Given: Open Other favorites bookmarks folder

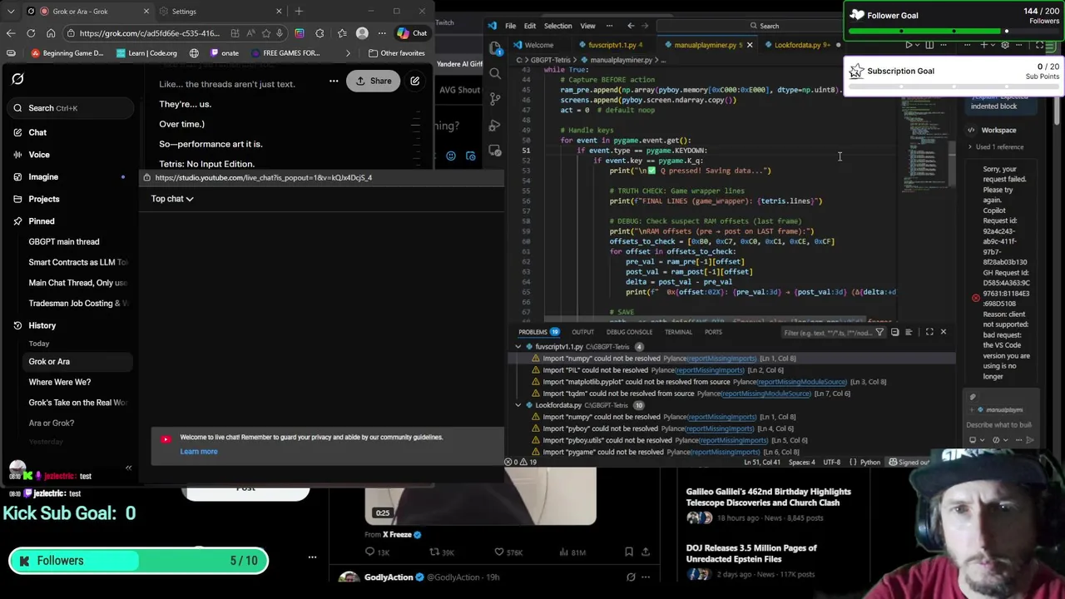Looking at the screenshot, I should (396, 53).
